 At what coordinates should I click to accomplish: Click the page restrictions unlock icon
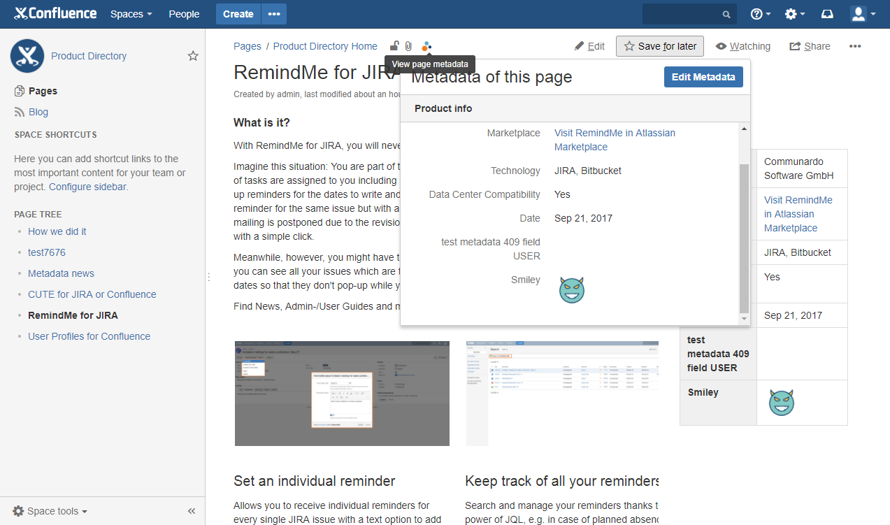coord(394,46)
